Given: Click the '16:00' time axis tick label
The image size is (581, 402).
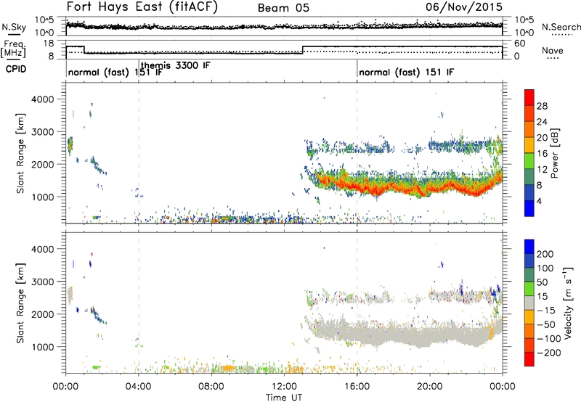Looking at the screenshot, I should point(357,387).
